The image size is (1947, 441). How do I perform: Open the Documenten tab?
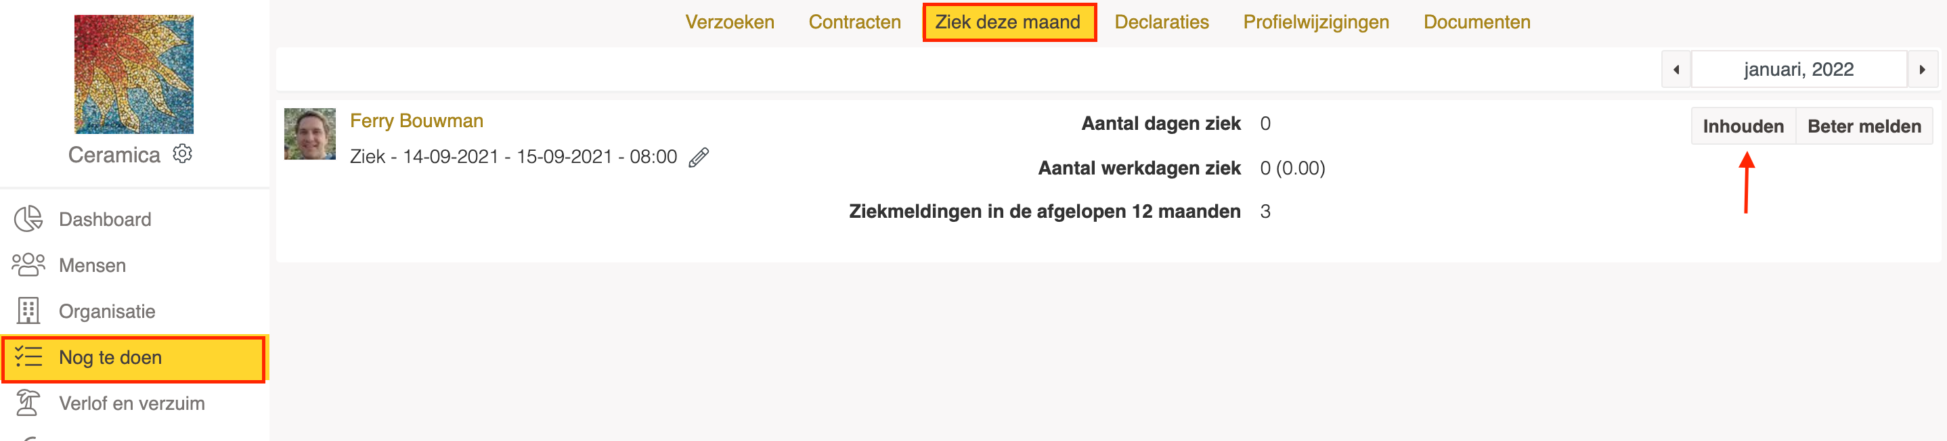coord(1476,22)
